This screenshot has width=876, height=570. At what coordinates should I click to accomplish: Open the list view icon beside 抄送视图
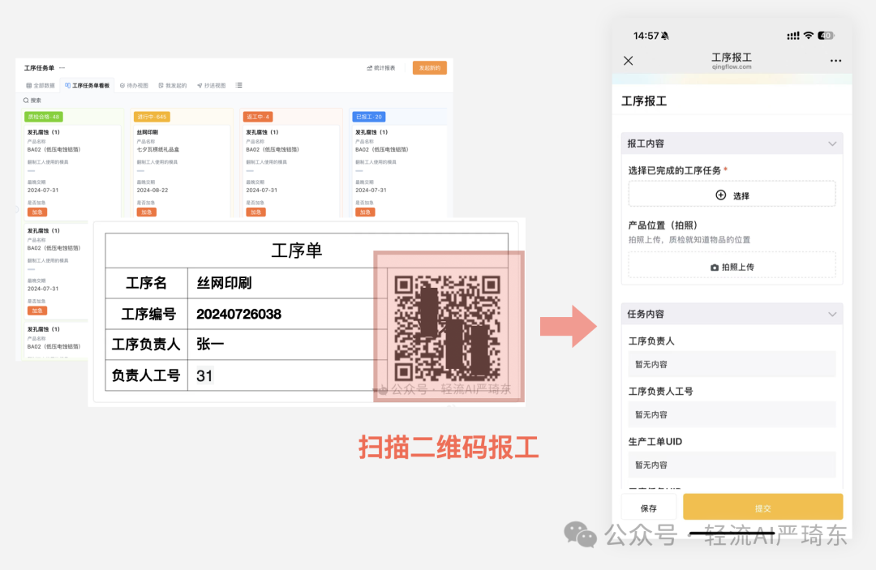pos(238,85)
